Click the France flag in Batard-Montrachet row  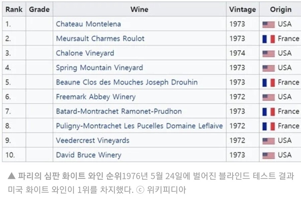point(269,112)
